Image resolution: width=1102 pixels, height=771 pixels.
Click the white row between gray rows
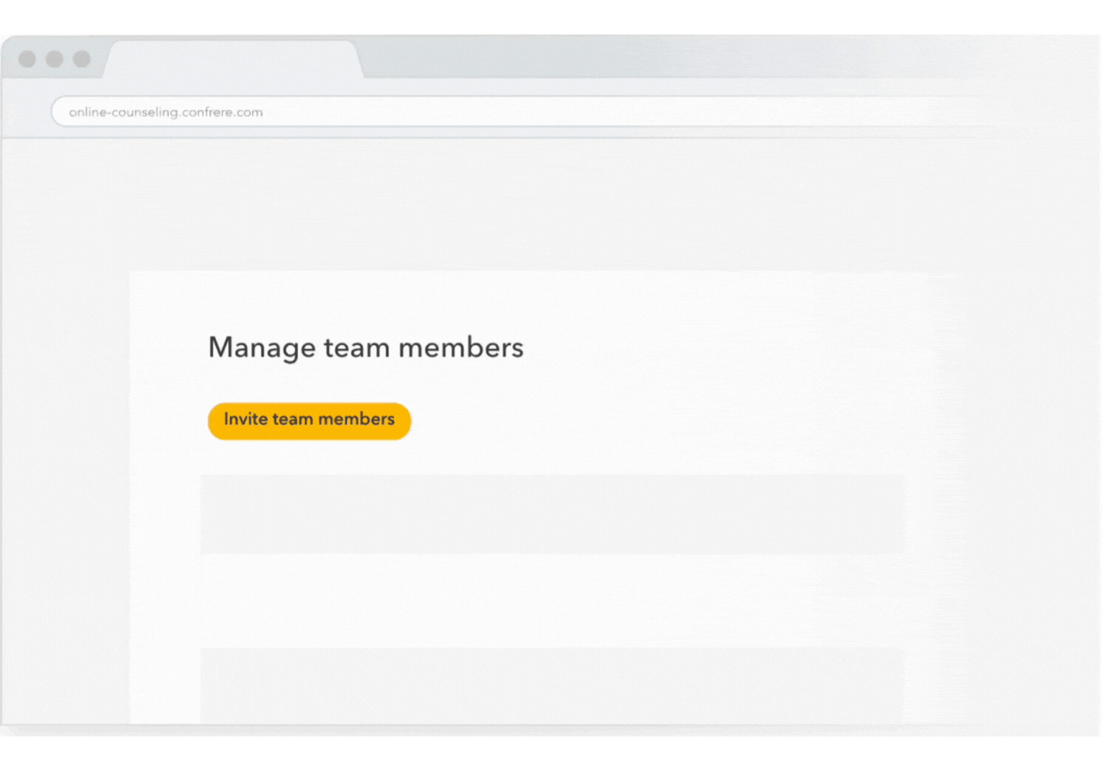pos(552,601)
